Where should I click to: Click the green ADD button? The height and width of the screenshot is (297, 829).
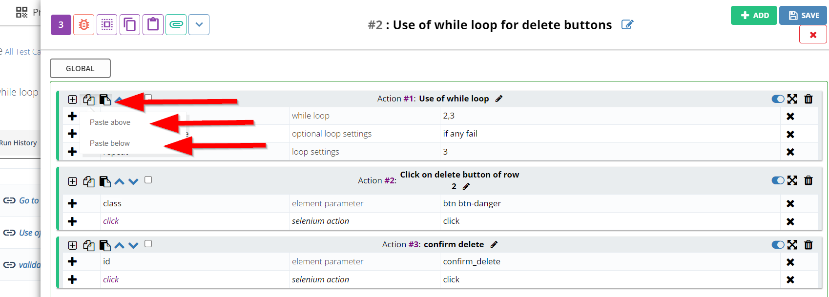[x=754, y=16]
